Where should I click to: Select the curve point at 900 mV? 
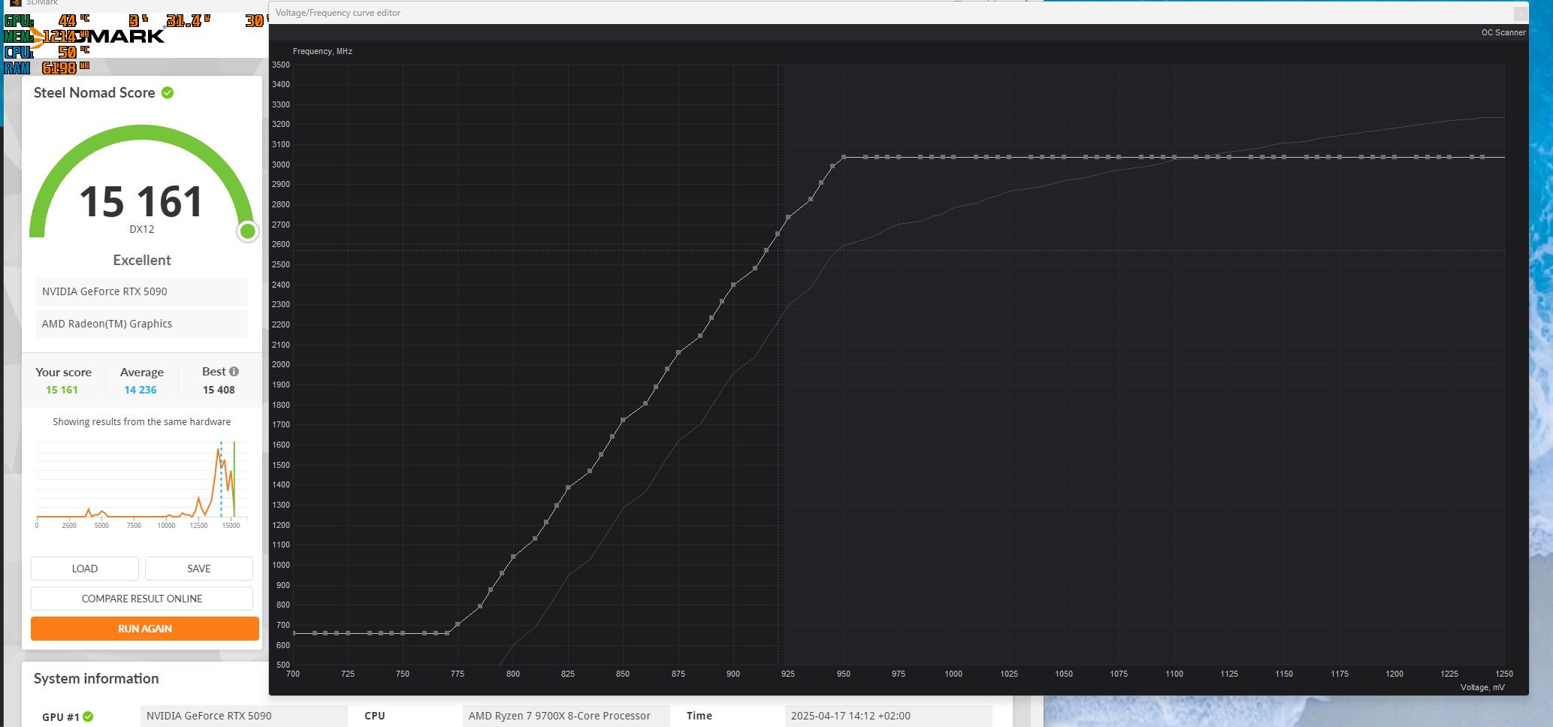pyautogui.click(x=733, y=285)
